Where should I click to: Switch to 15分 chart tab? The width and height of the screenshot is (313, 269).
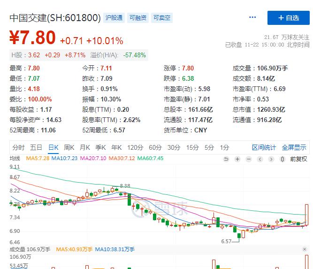pos(192,147)
